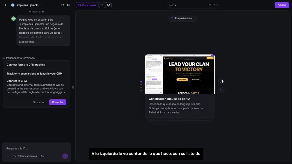Click the DD user avatar

14,19
